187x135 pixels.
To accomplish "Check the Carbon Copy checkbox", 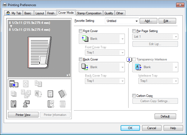I will coord(134,95).
